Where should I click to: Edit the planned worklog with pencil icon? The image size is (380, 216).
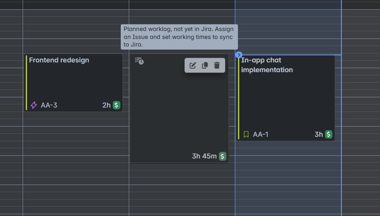click(193, 65)
